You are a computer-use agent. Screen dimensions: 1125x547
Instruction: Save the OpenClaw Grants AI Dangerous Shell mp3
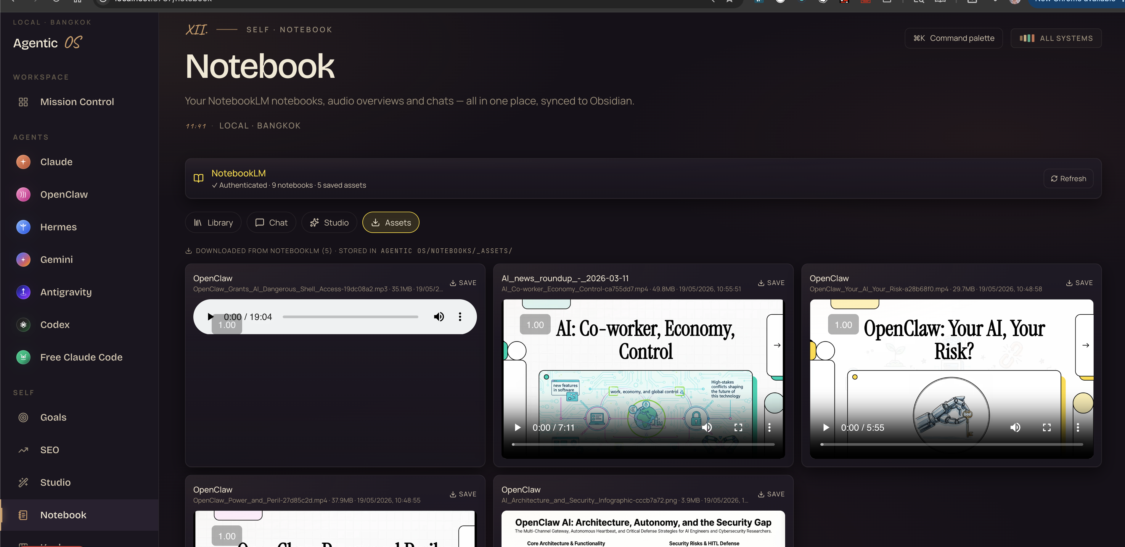[x=463, y=283]
